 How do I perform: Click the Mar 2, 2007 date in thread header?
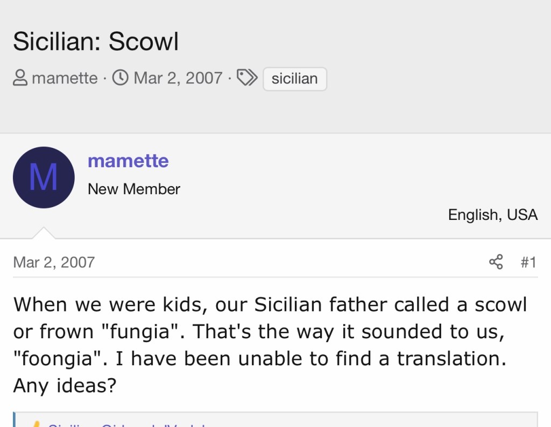click(x=178, y=78)
